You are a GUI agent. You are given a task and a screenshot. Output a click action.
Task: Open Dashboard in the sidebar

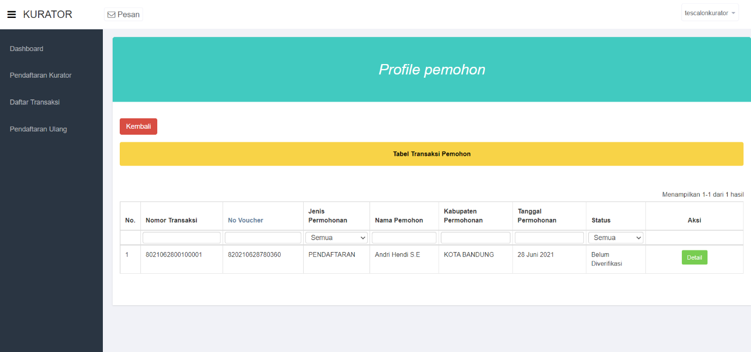pyautogui.click(x=27, y=49)
